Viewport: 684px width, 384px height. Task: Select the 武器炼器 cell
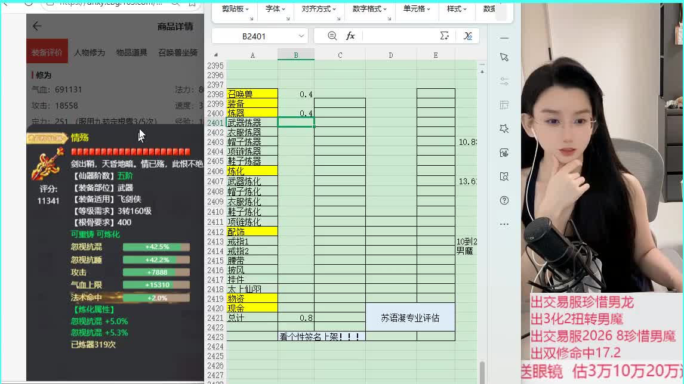pos(252,122)
